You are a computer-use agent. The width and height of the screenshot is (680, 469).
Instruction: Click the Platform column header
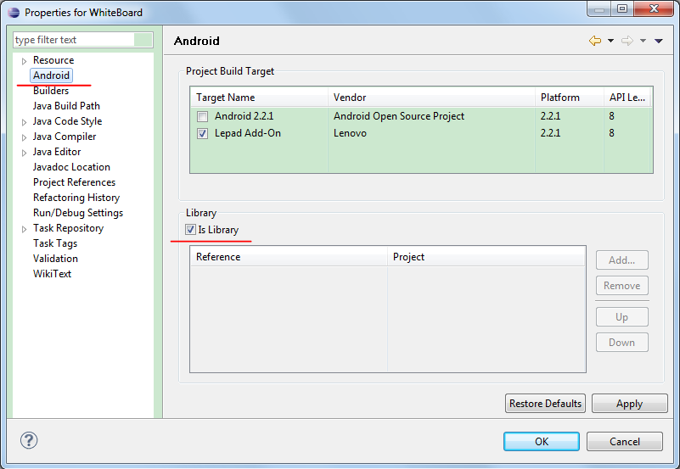[x=570, y=98]
